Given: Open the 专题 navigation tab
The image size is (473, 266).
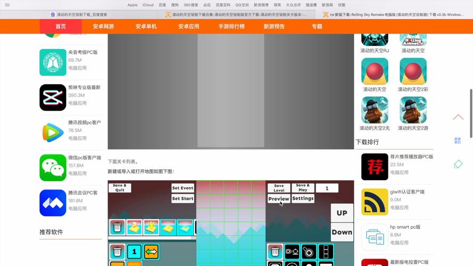Looking at the screenshot, I should 317,27.
